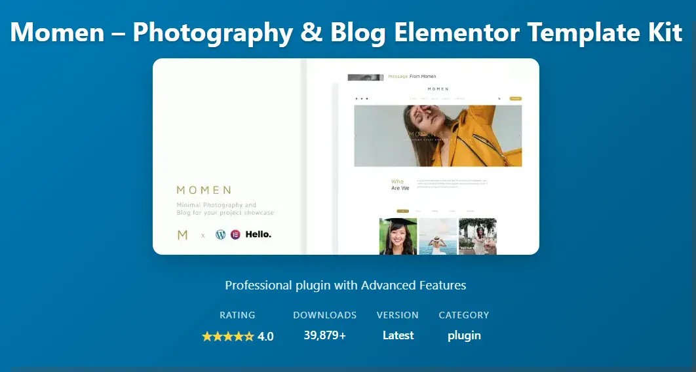Click the yellow jacket hero image
This screenshot has width=696, height=372.
(438, 136)
